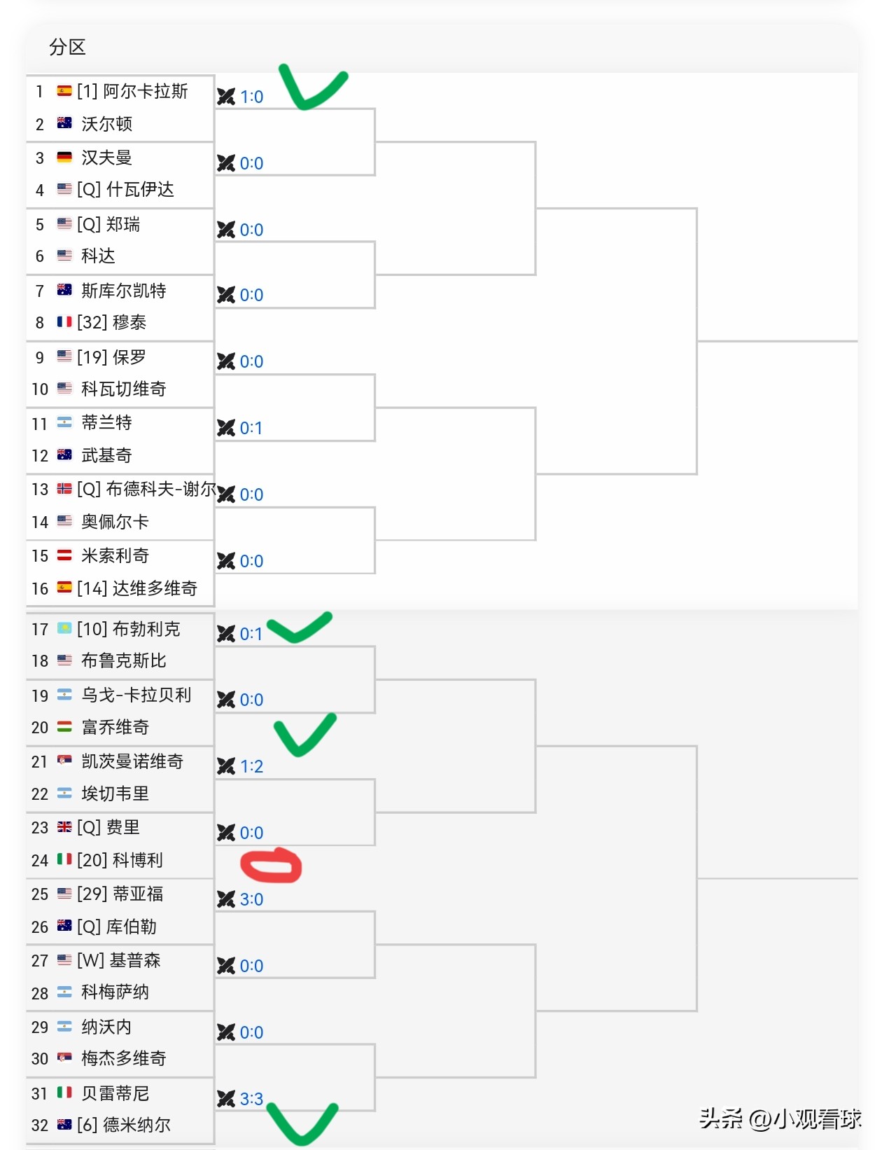Open the 0:1 score for 布勃利克 match

click(251, 634)
